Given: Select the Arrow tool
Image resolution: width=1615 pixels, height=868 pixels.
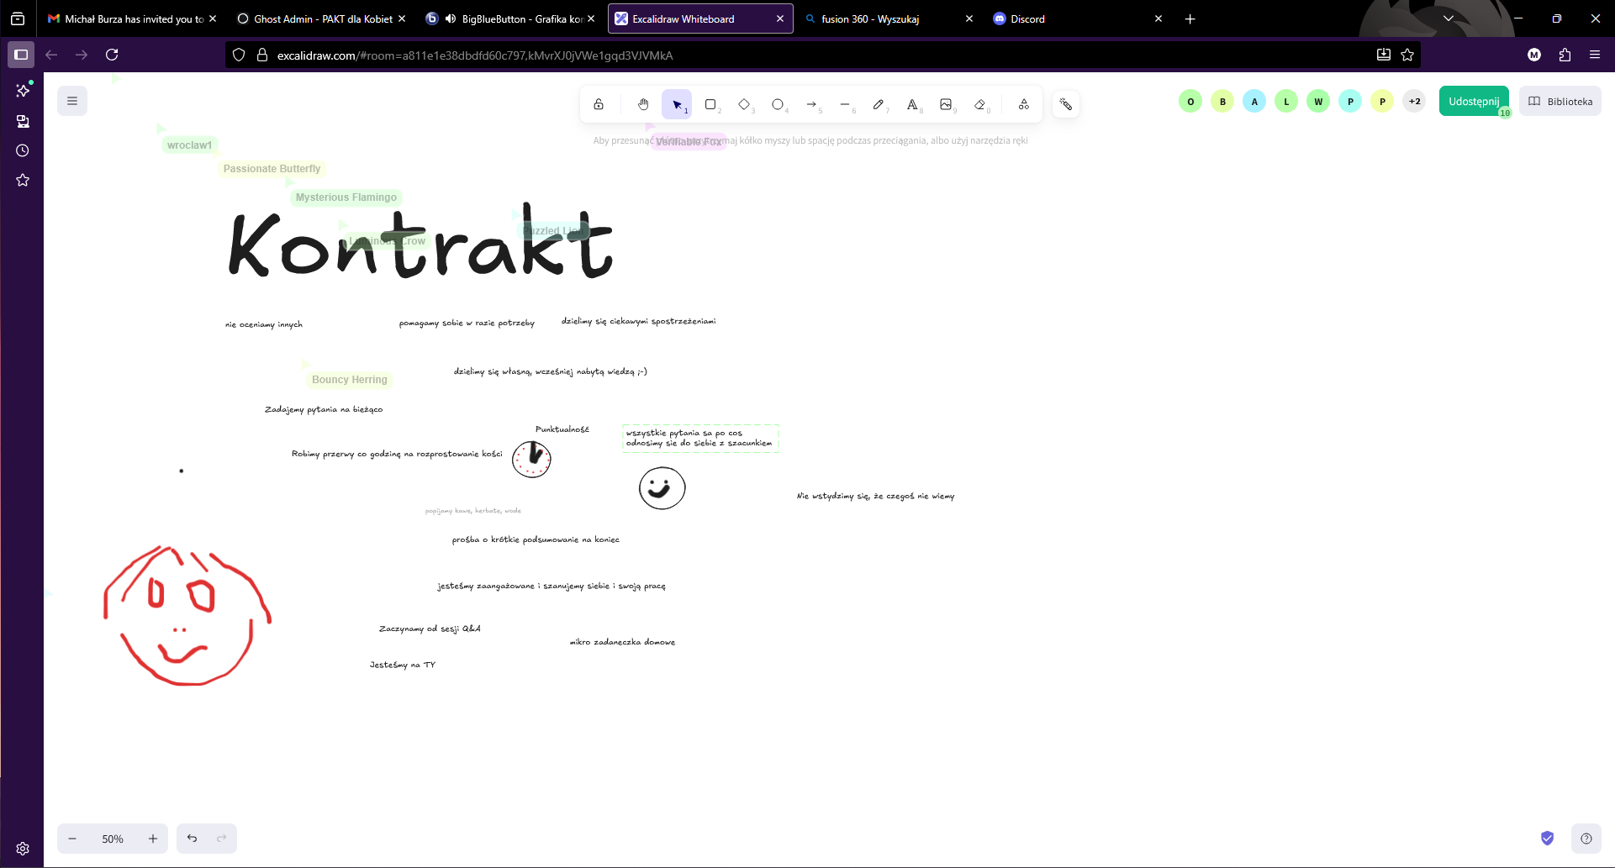Looking at the screenshot, I should (811, 104).
